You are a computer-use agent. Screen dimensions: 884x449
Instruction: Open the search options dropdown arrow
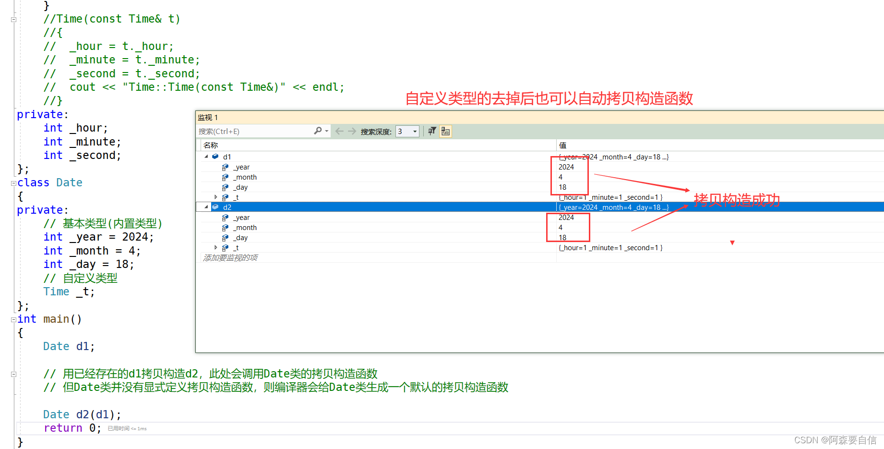(x=327, y=131)
